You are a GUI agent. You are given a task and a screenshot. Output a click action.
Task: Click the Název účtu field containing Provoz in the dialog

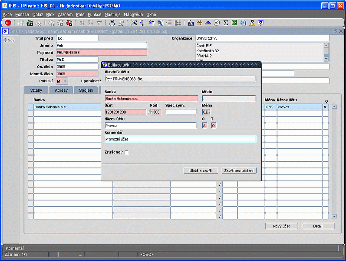pos(151,126)
